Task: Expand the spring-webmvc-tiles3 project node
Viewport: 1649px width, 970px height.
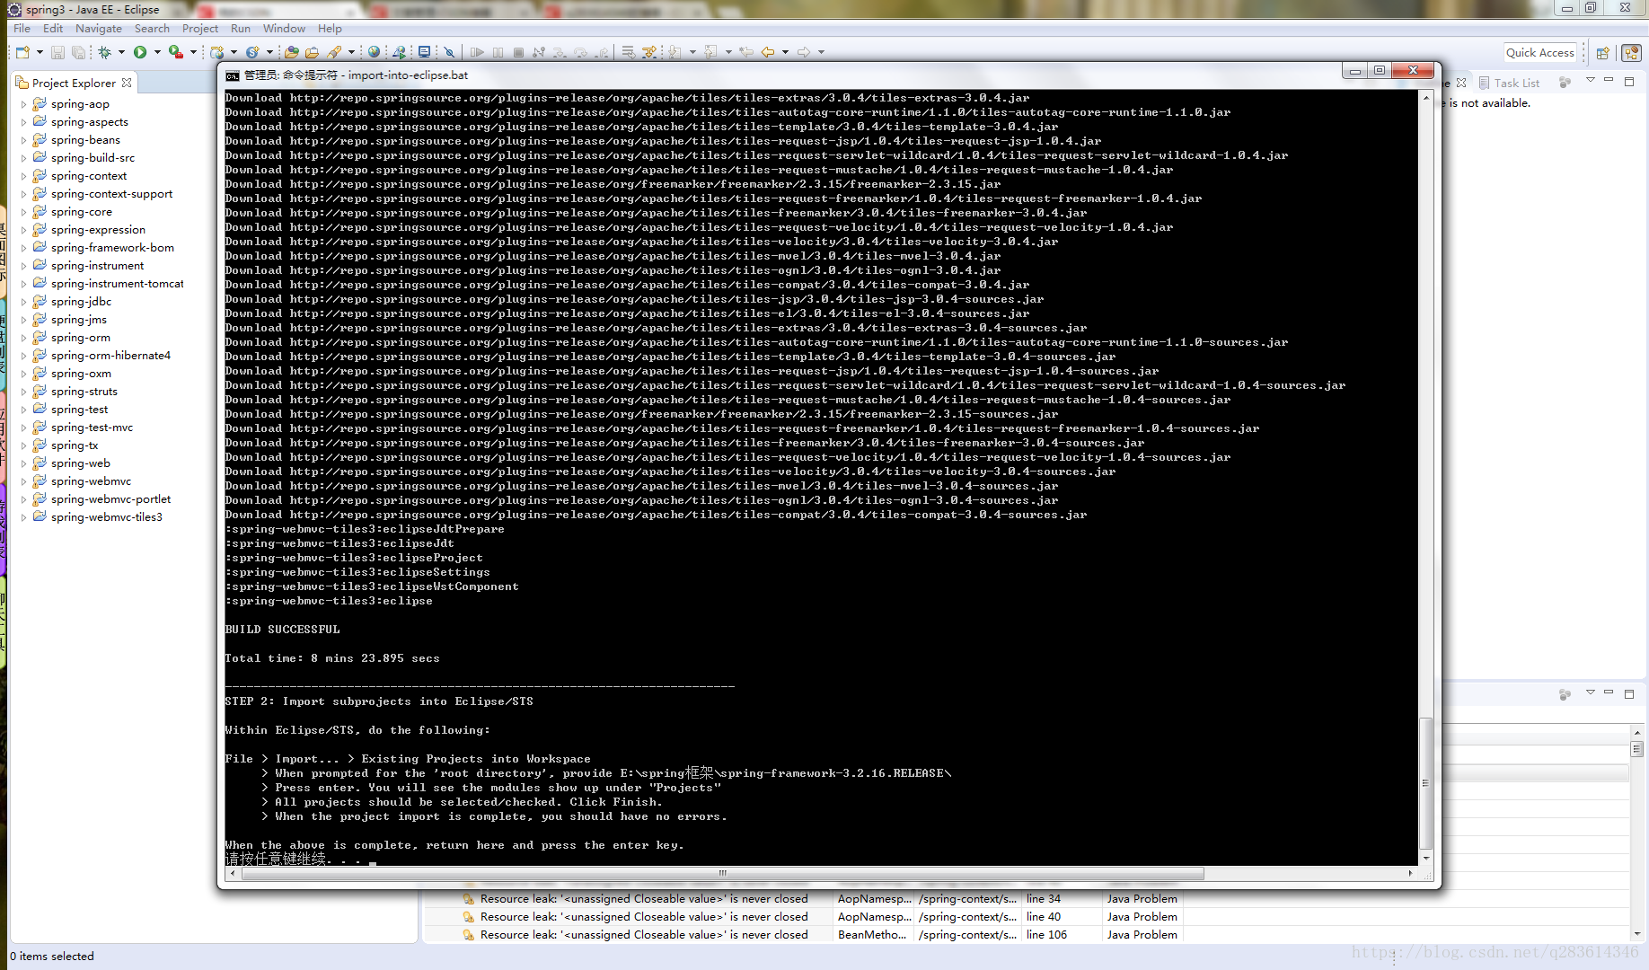Action: [x=23, y=517]
